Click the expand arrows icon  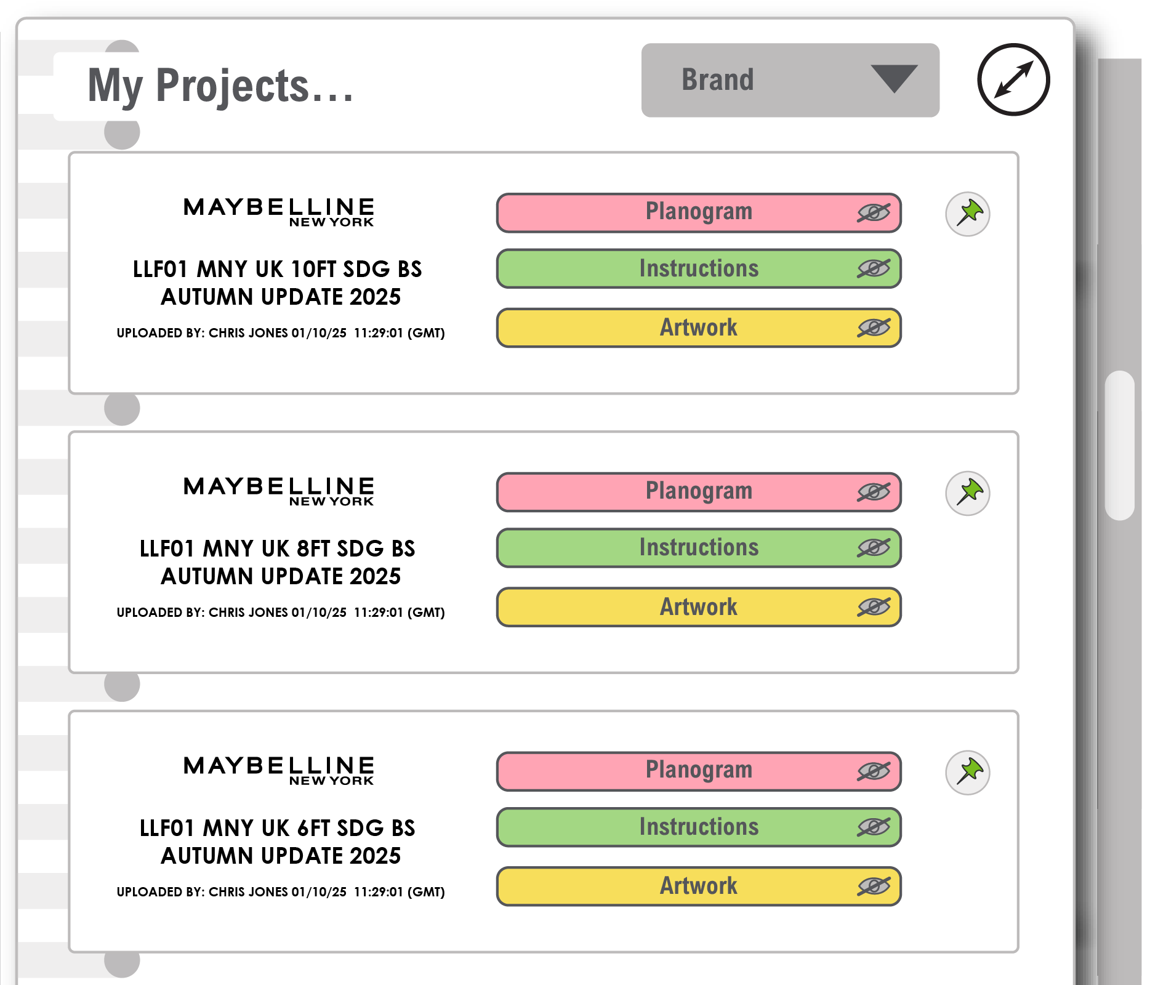coord(1013,79)
